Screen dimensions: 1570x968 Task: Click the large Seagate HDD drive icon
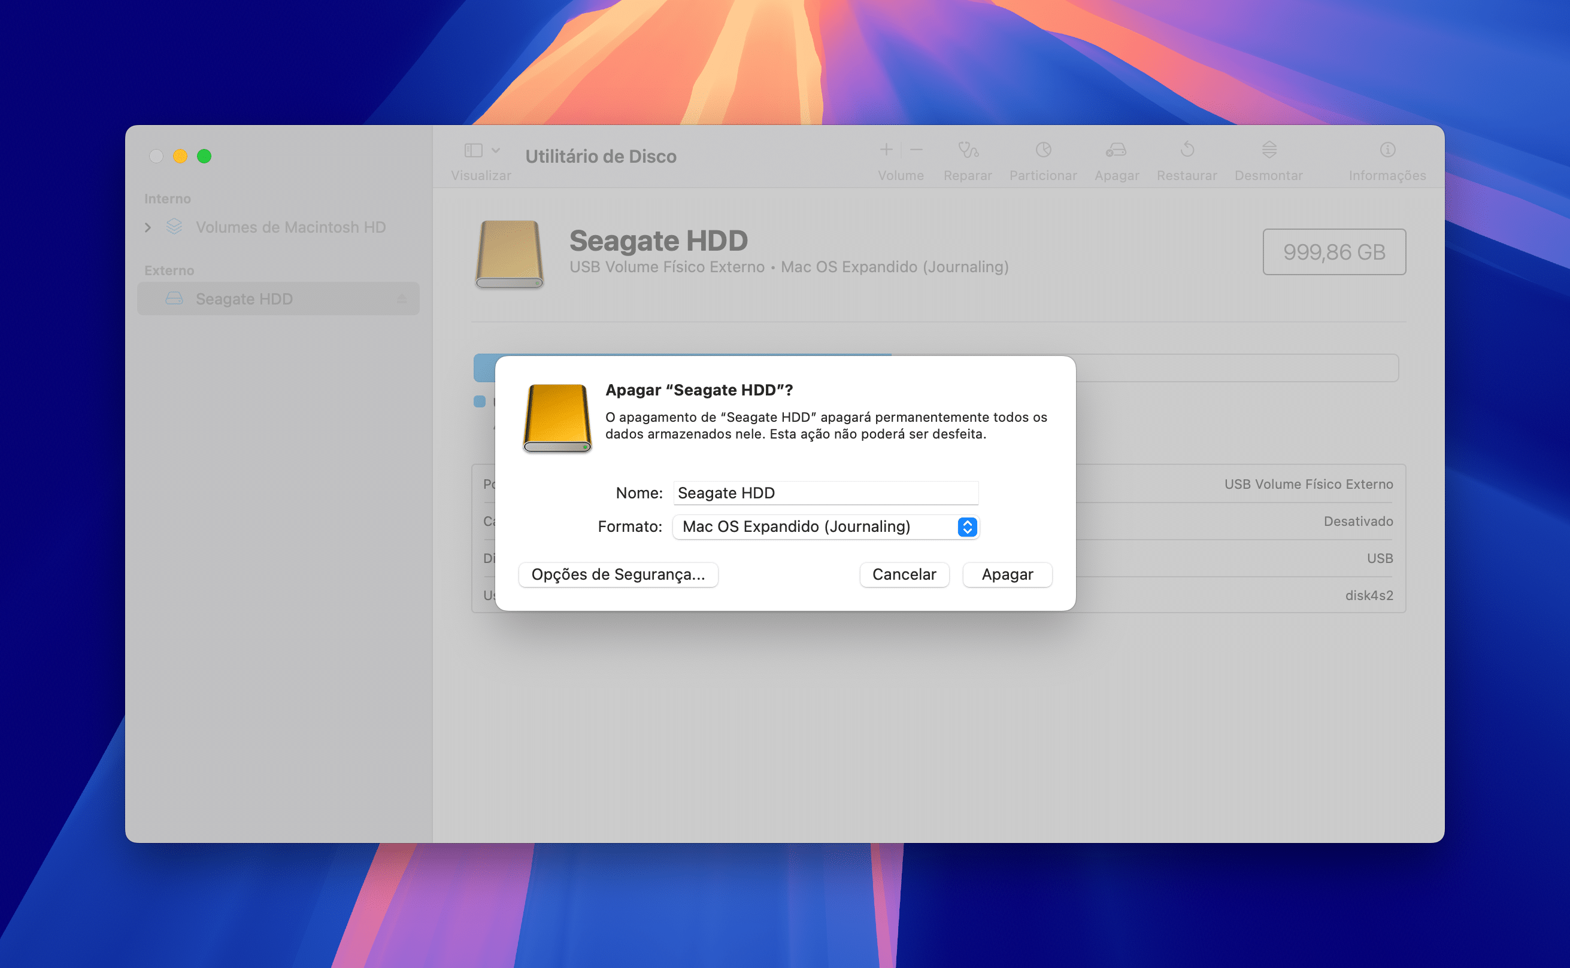(x=509, y=254)
